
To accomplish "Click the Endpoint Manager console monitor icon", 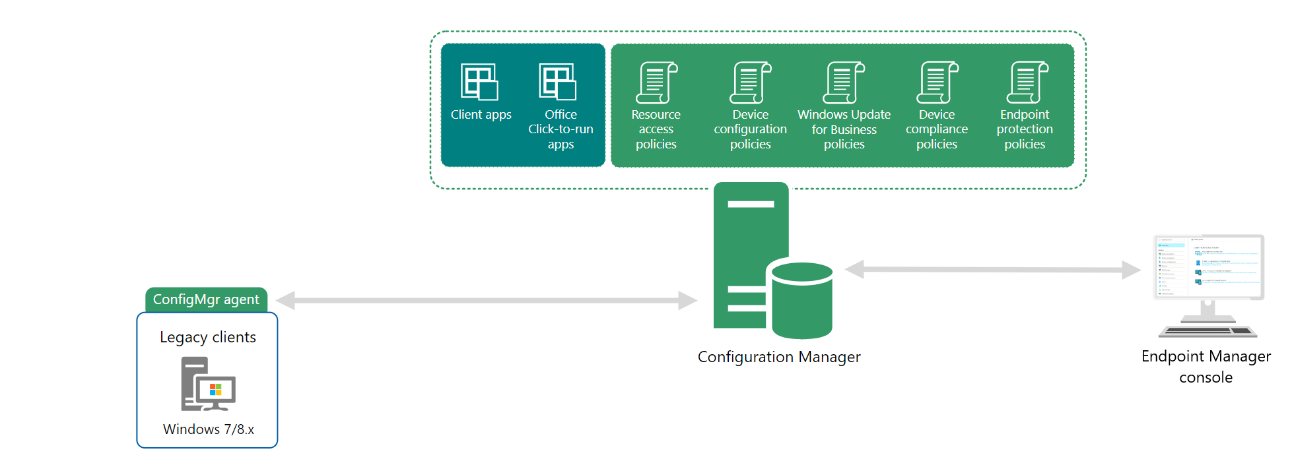I will tap(1208, 286).
